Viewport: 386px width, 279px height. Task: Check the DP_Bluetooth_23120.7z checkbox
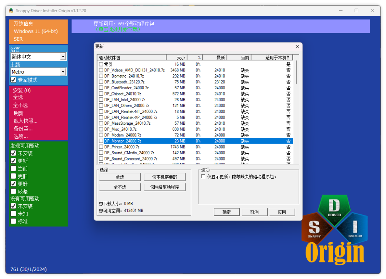click(101, 82)
